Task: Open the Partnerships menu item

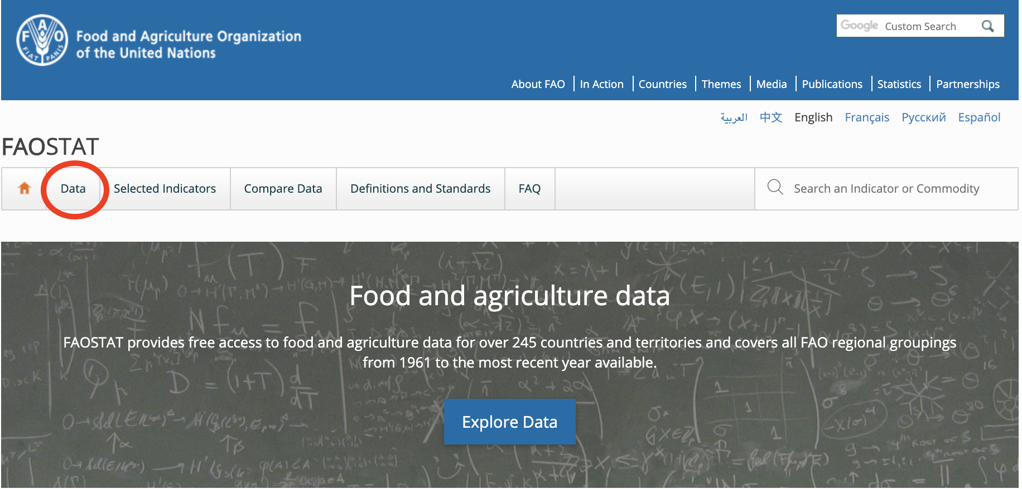Action: (967, 84)
